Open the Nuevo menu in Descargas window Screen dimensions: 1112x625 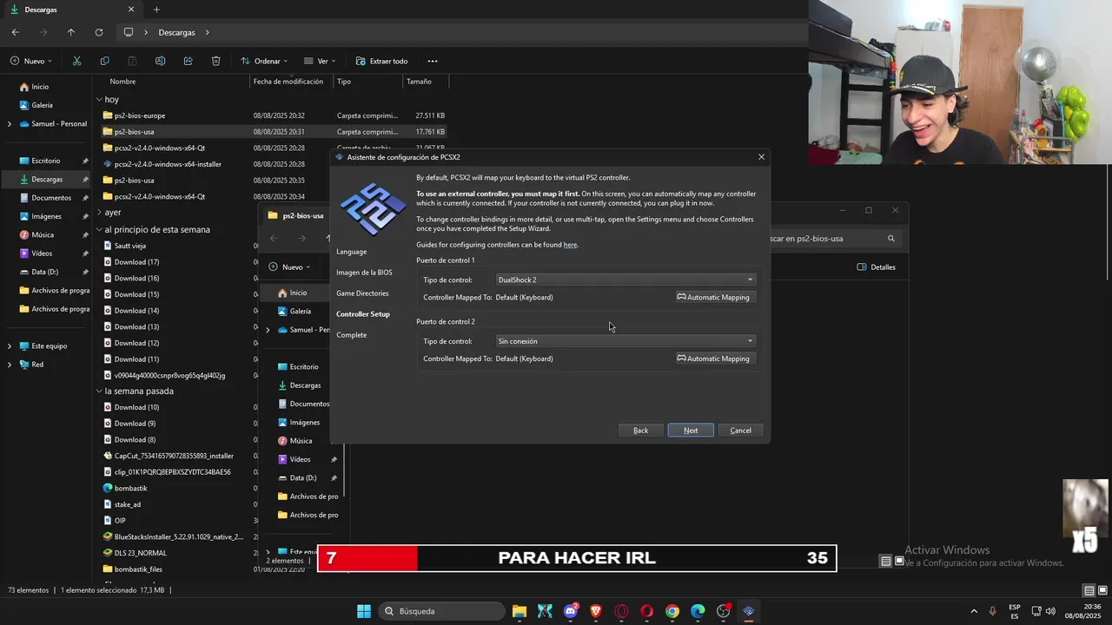(x=31, y=61)
